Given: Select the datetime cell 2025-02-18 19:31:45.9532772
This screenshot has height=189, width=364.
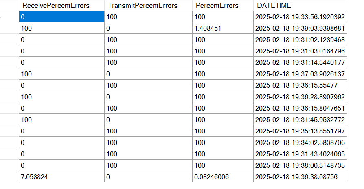Looking at the screenshot, I should tap(300, 120).
